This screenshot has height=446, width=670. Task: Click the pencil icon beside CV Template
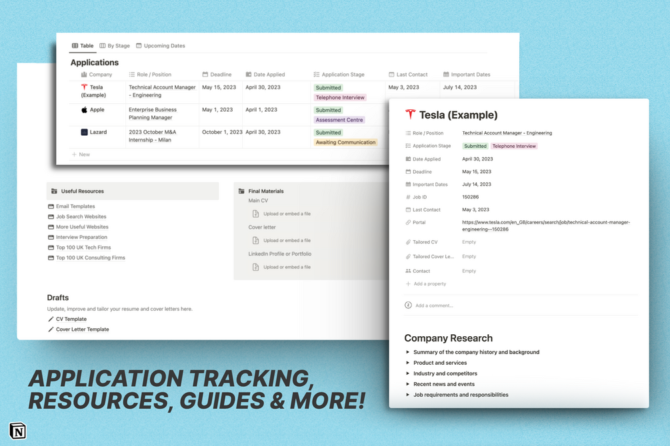pos(51,319)
